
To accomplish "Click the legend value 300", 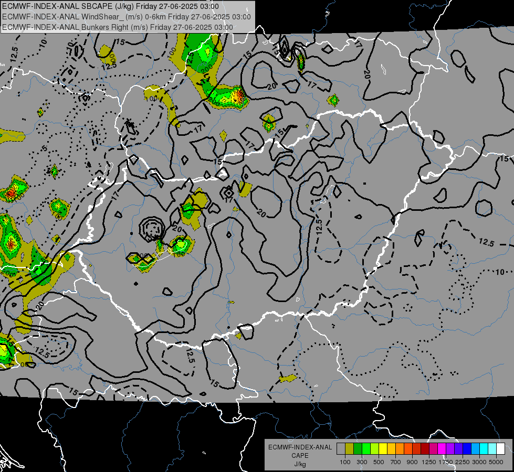I will [x=362, y=462].
